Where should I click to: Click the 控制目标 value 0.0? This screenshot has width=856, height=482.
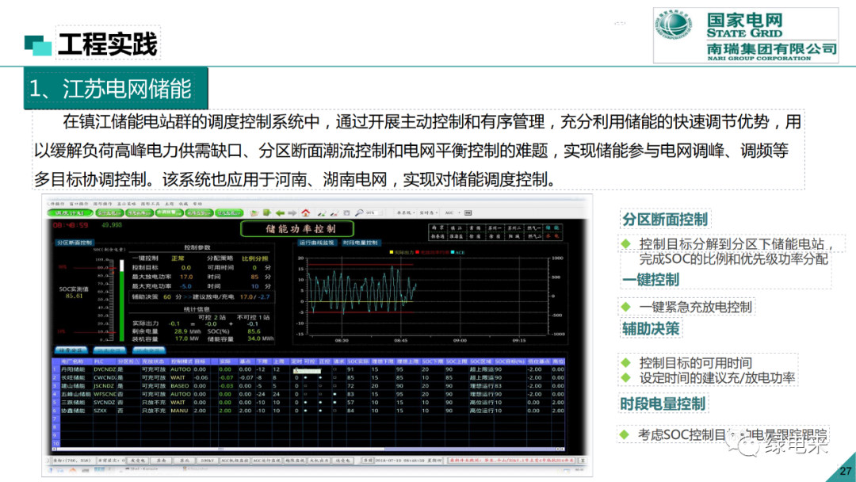(186, 268)
